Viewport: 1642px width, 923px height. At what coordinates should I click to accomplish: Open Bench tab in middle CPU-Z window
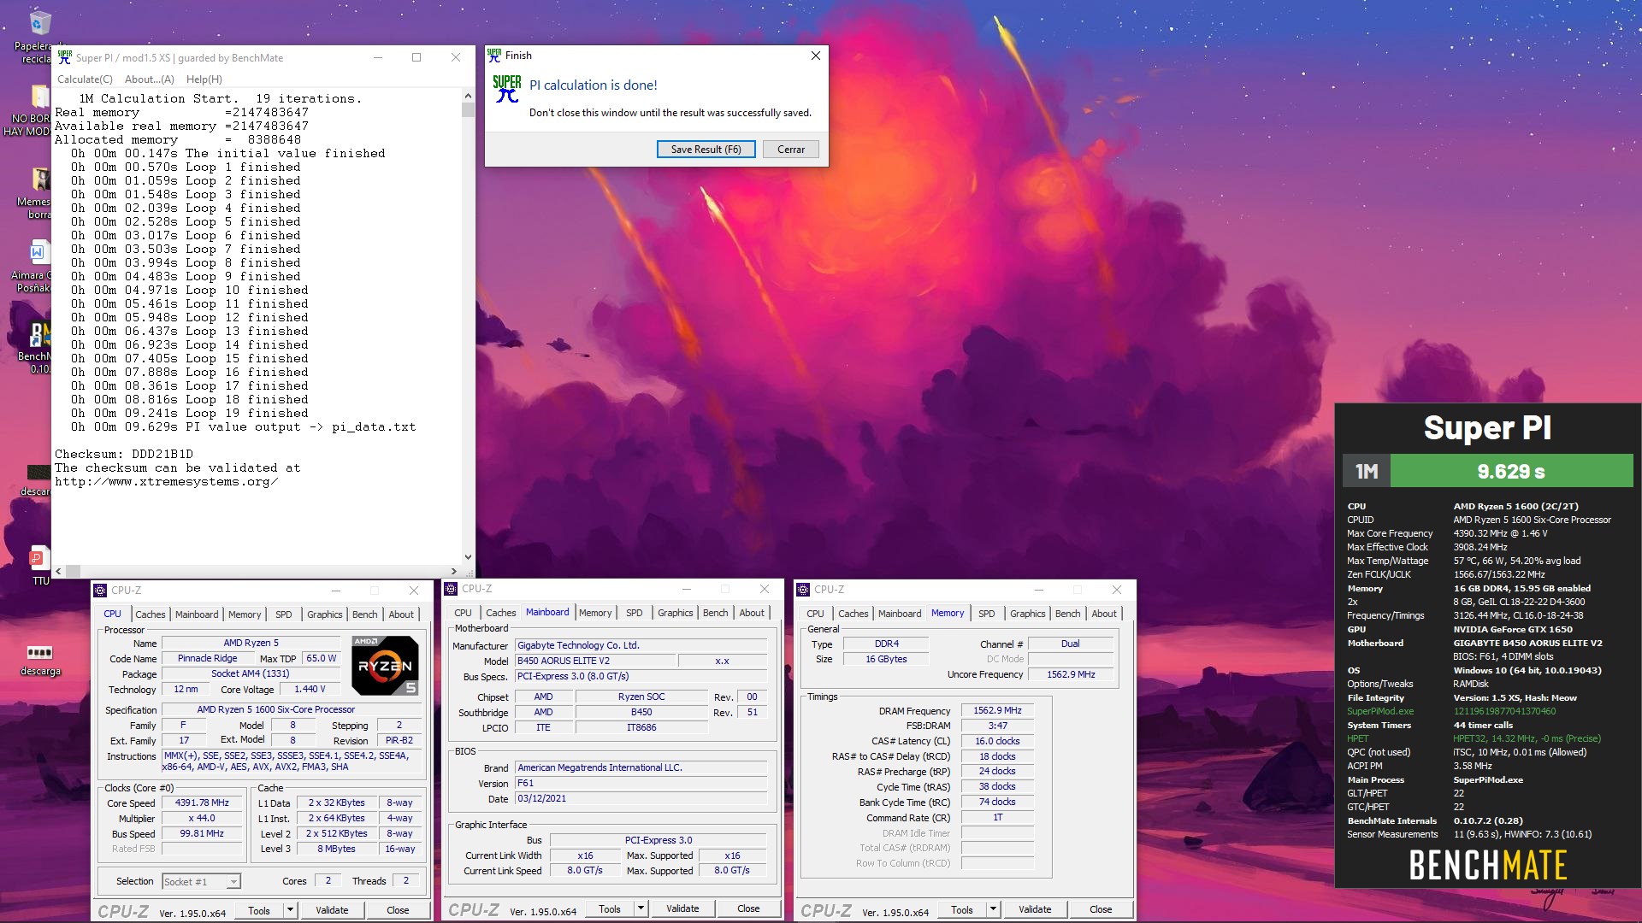coord(716,613)
